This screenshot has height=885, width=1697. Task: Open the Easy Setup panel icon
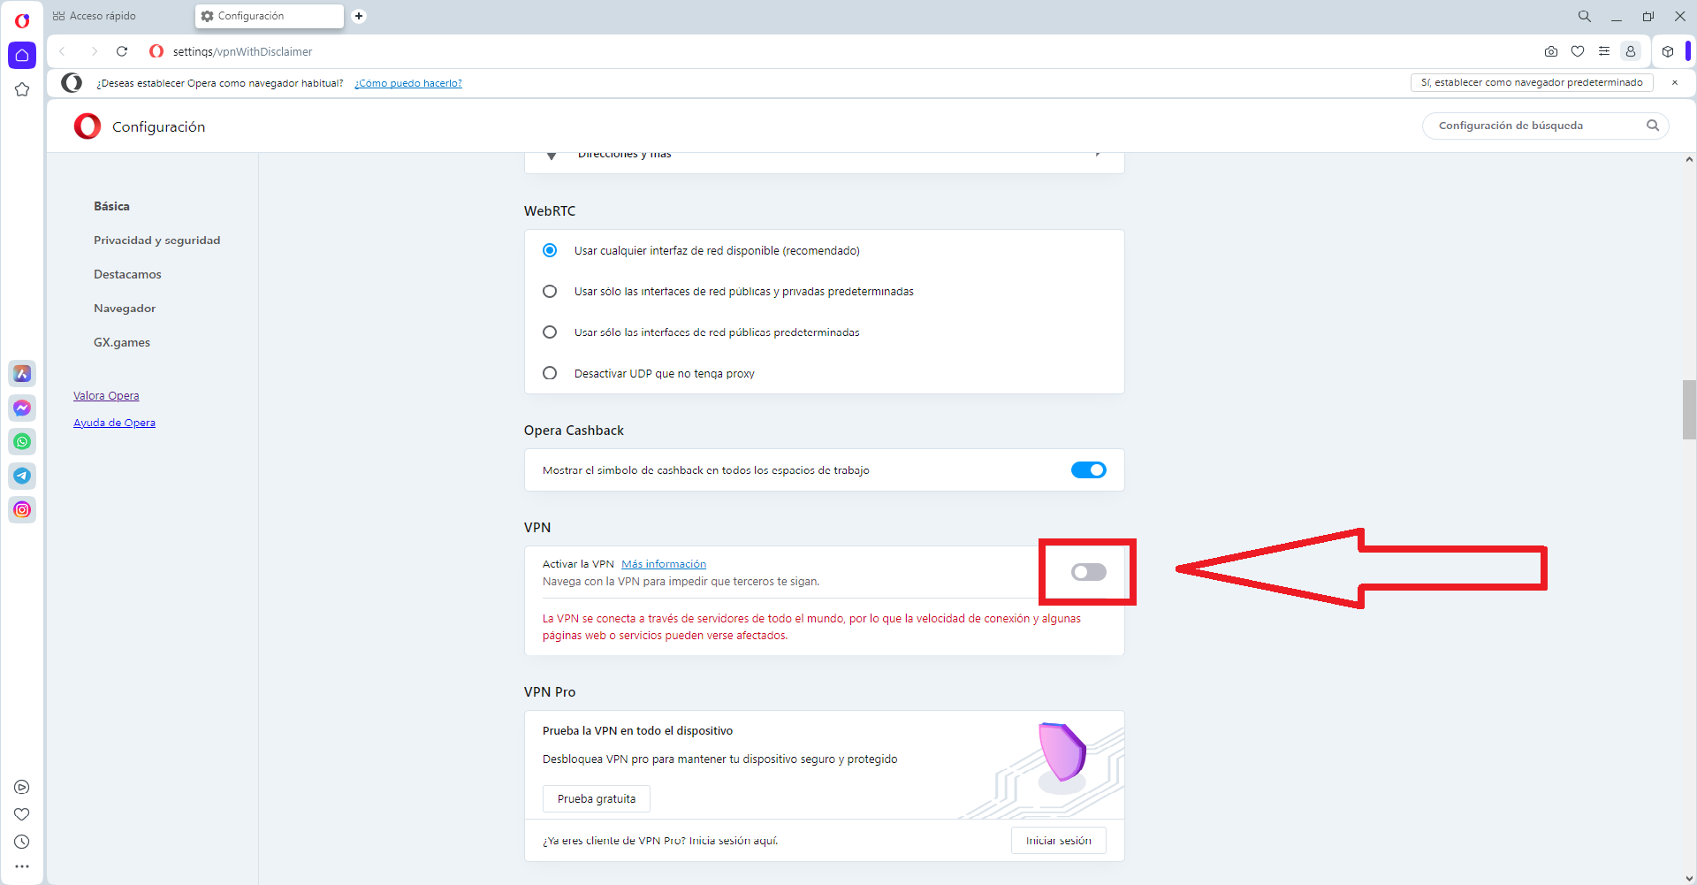pyautogui.click(x=1604, y=51)
